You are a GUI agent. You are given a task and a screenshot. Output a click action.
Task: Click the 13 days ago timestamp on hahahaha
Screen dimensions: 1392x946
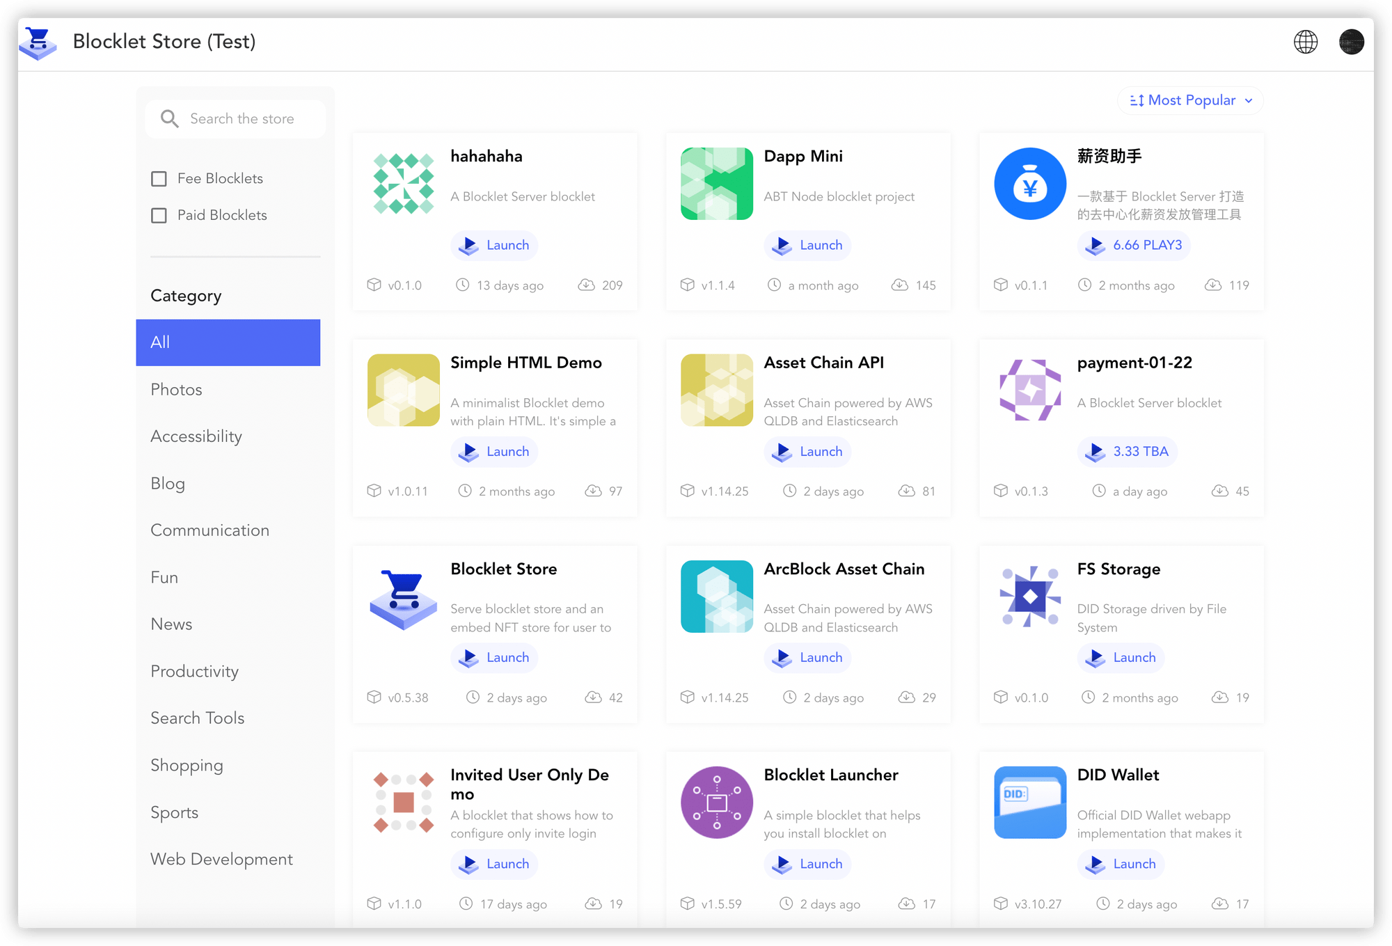click(509, 285)
